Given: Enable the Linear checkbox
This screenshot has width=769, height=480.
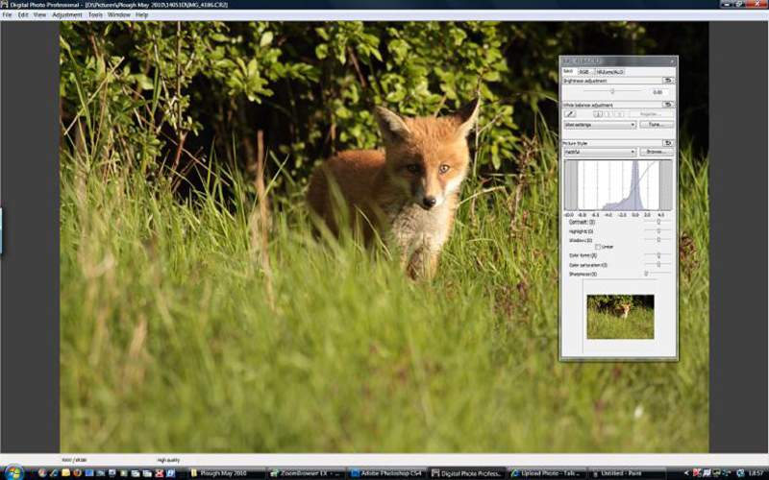Looking at the screenshot, I should click(598, 247).
